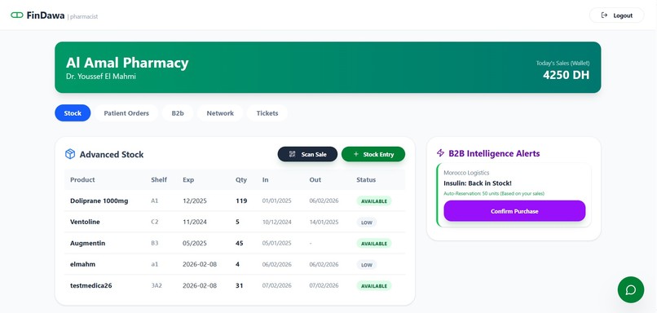Click Dr. Youssef El Mahmi name
The image size is (657, 313).
(x=100, y=77)
